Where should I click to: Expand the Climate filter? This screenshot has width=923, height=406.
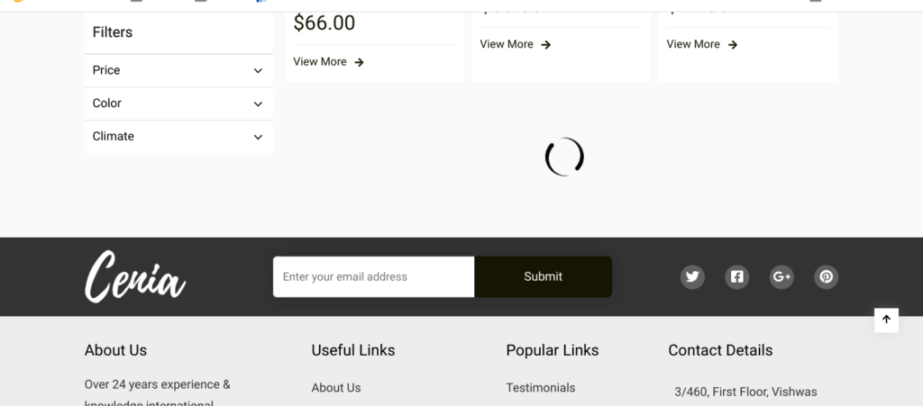178,136
